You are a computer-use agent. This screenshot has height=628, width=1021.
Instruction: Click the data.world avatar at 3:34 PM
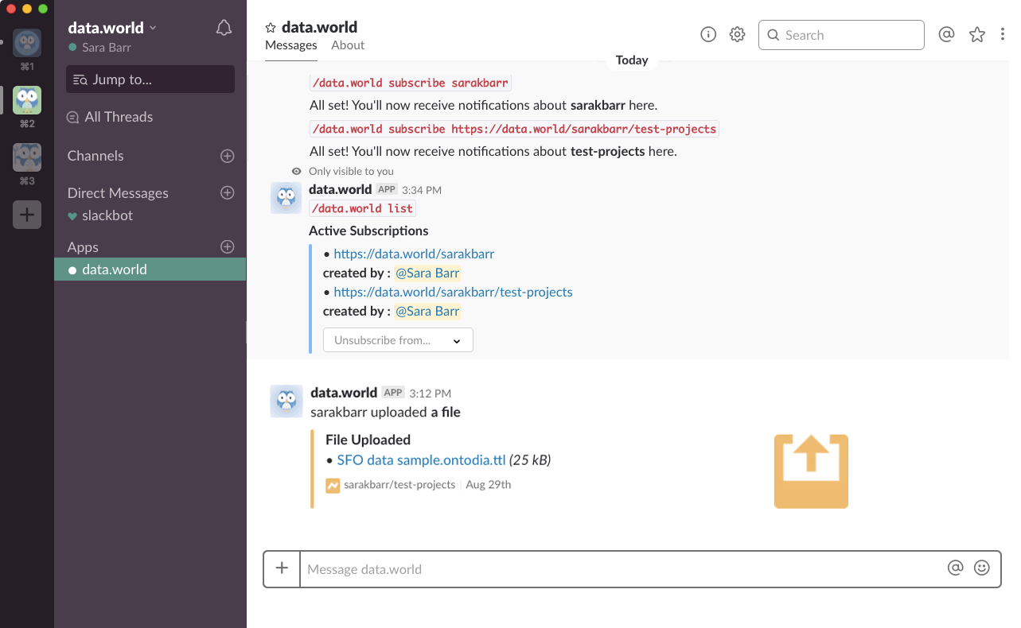pos(286,198)
